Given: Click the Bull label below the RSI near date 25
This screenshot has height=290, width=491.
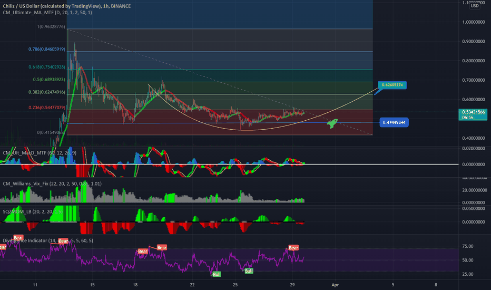Looking at the screenshot, I should pos(249,271).
